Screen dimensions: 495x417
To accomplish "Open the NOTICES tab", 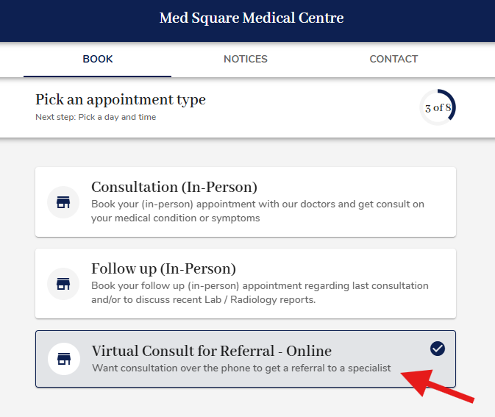I will click(246, 59).
